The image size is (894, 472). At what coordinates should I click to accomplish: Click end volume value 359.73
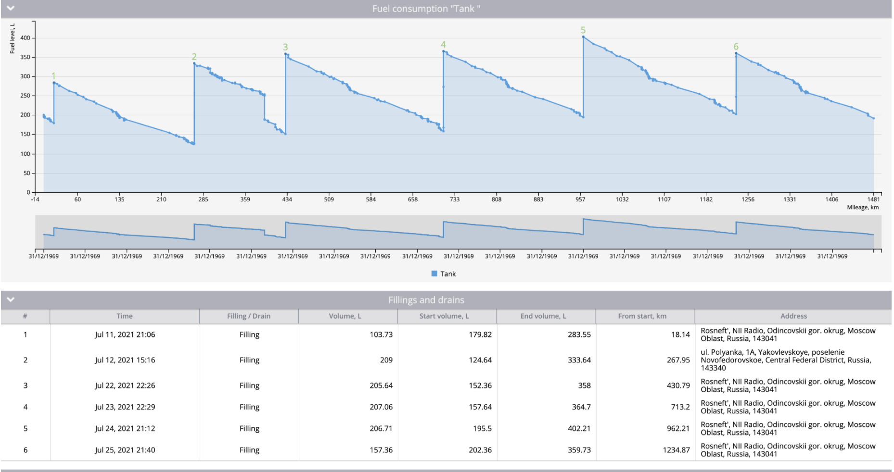point(579,450)
